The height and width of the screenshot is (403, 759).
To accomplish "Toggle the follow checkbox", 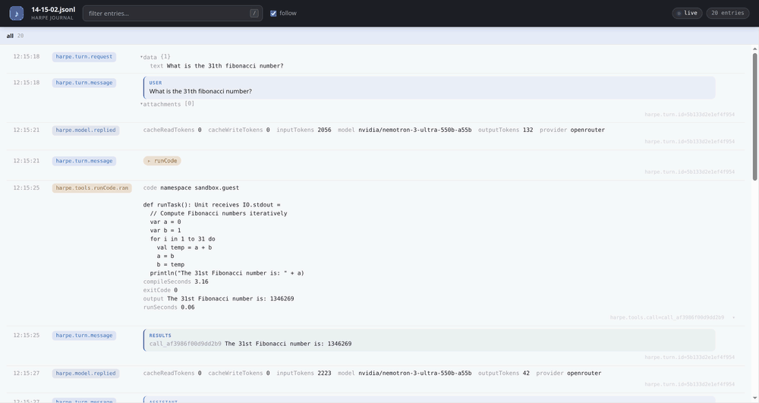I will click(273, 13).
